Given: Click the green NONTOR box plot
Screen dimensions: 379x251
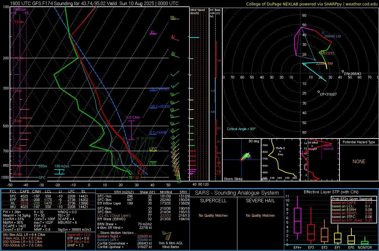Looking at the screenshot, I should (x=365, y=241).
